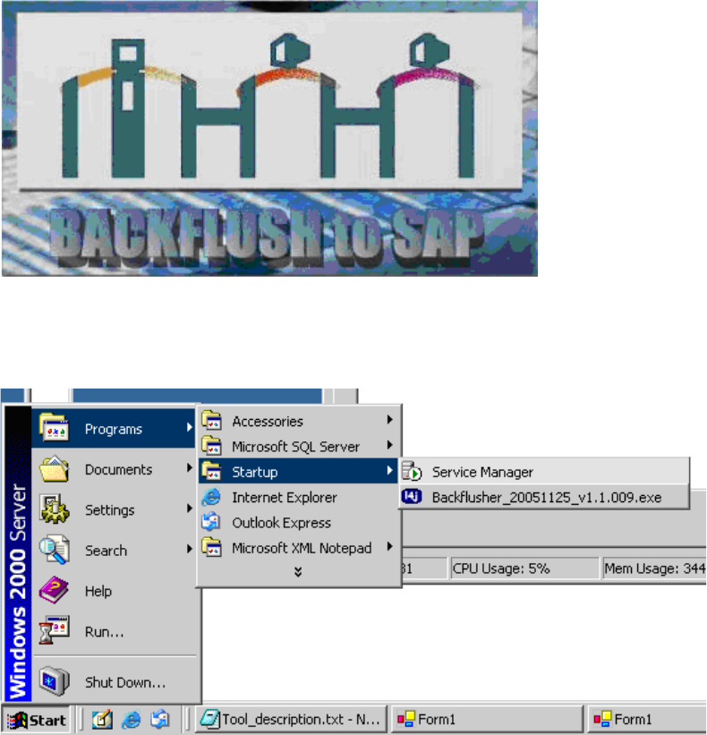Switch to the second Form1 taskbar button
Image resolution: width=707 pixels, height=735 pixels.
[647, 719]
